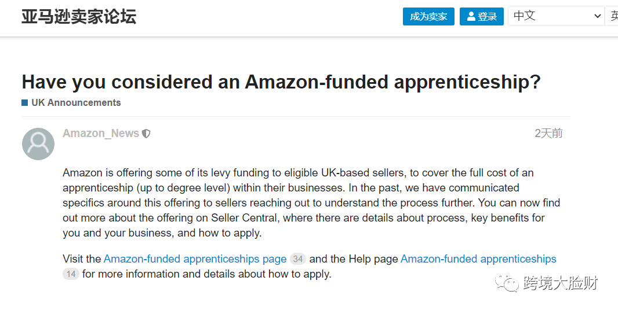This screenshot has height=310, width=618.
Task: Open the 中文 language dropdown
Action: point(555,16)
